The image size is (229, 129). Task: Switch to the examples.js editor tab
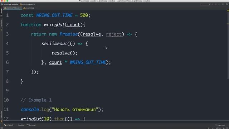tap(29, 8)
